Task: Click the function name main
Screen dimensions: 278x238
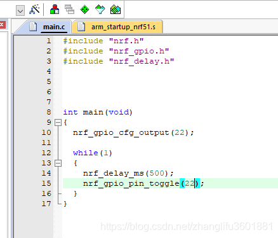Action: tap(93, 112)
